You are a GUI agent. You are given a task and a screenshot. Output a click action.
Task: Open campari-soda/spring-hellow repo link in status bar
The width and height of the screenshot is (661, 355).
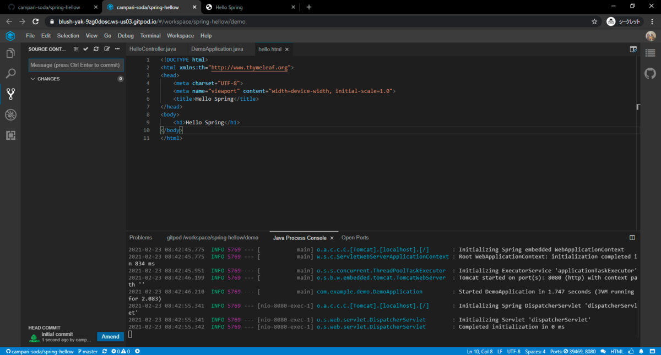point(39,351)
